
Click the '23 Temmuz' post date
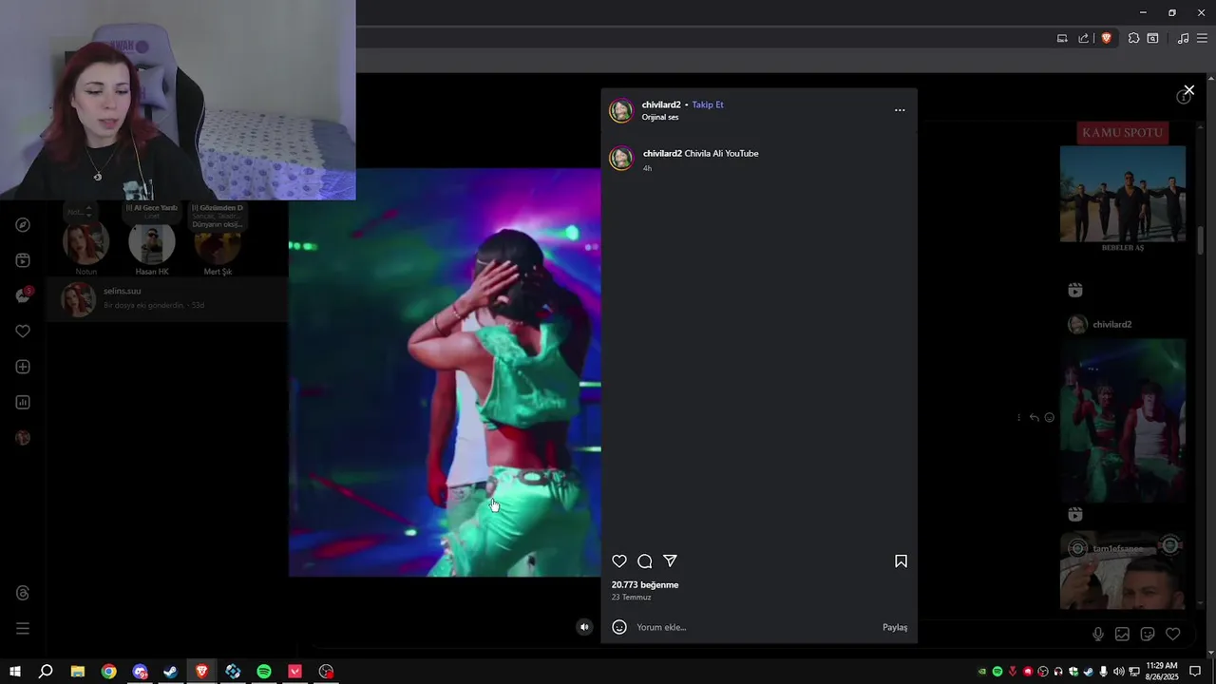[x=631, y=598]
